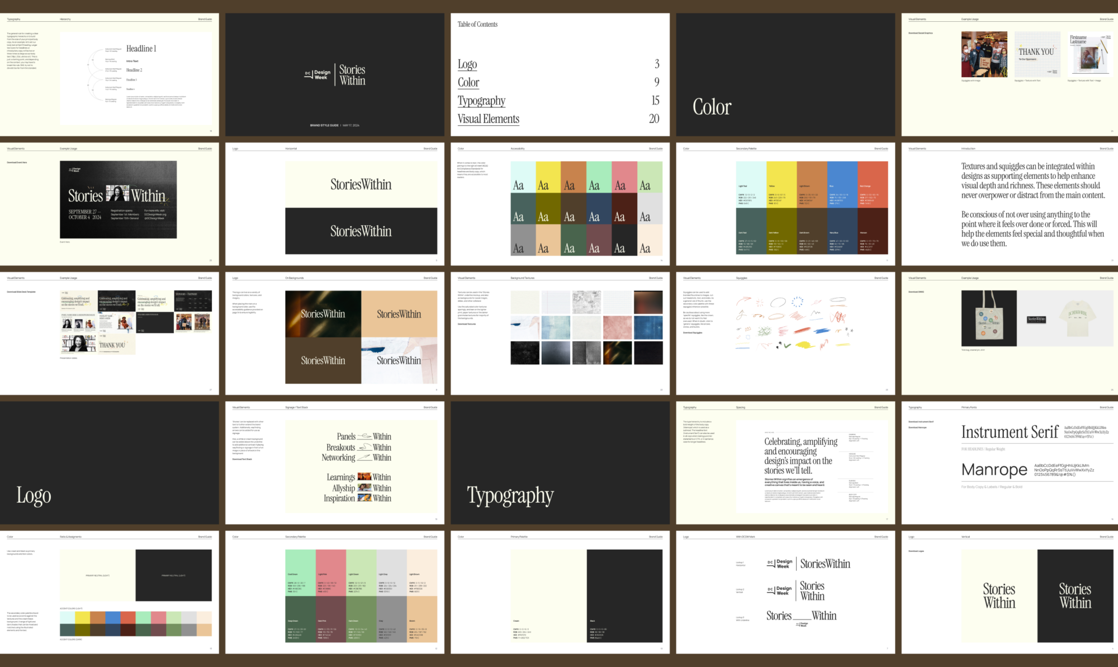This screenshot has width=1118, height=667.
Task: Click the 'Headline 1' text sample
Action: (x=141, y=49)
